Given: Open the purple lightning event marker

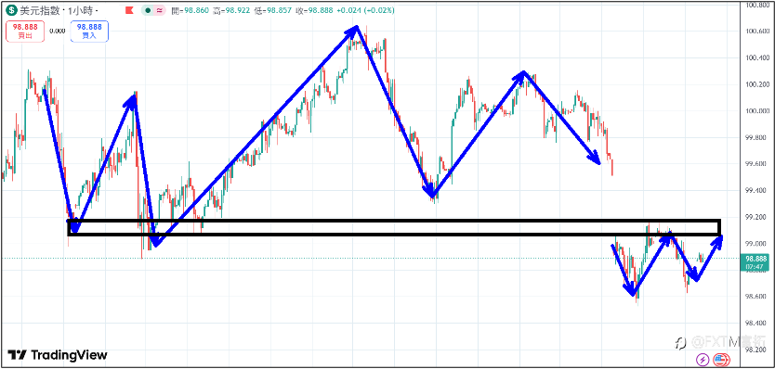Looking at the screenshot, I should pyautogui.click(x=702, y=359).
